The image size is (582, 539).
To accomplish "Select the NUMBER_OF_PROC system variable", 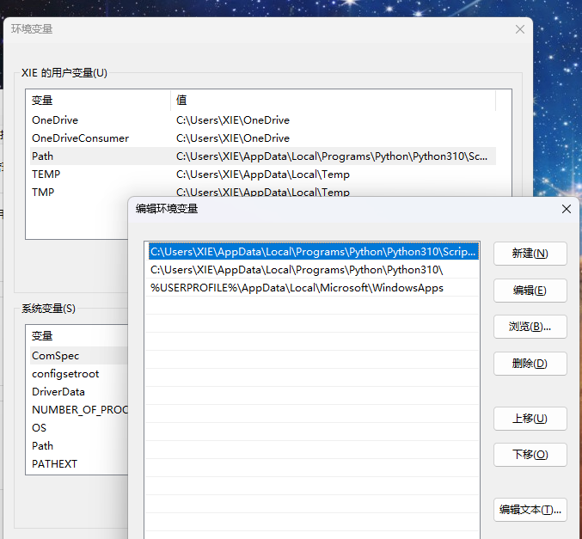I will [79, 410].
